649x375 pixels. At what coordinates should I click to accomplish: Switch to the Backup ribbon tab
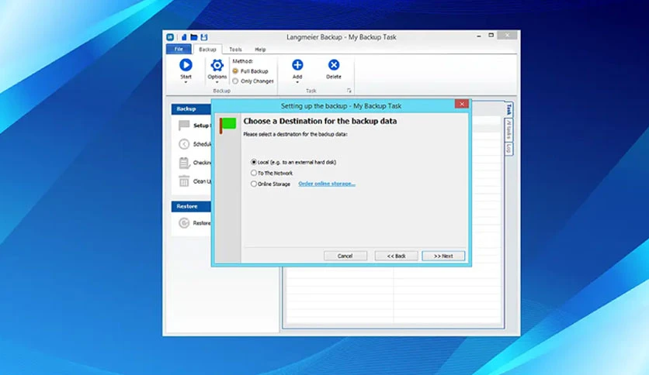click(x=207, y=49)
